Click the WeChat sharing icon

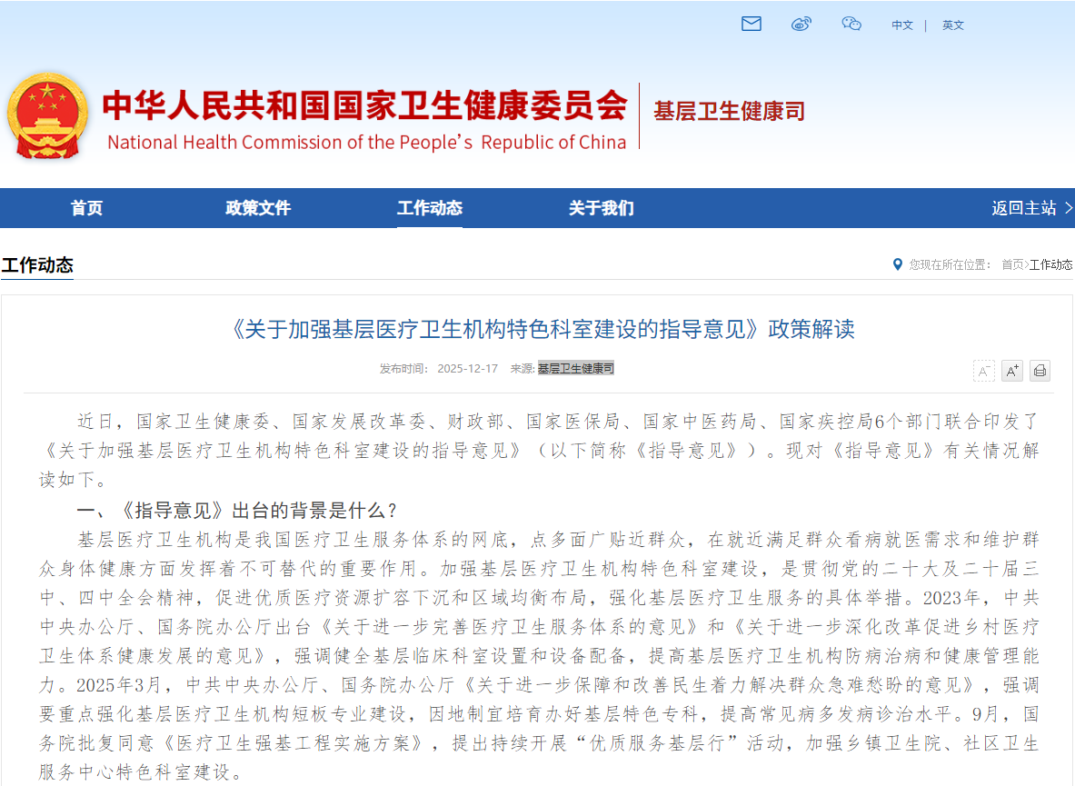click(851, 25)
